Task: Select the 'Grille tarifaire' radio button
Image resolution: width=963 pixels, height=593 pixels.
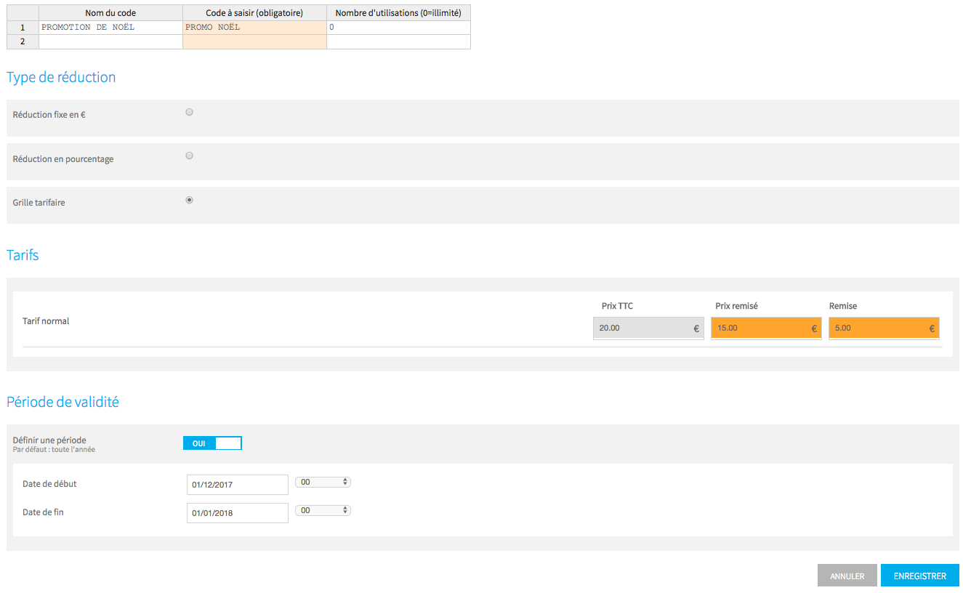Action: tap(189, 200)
